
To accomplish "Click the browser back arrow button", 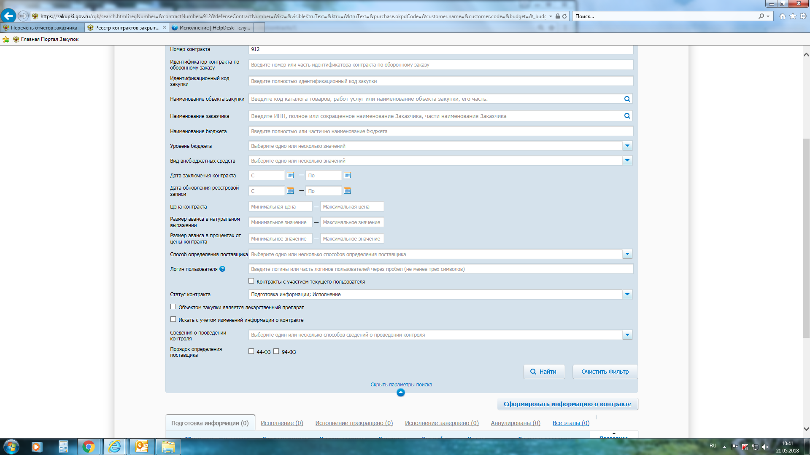I will 8,16.
